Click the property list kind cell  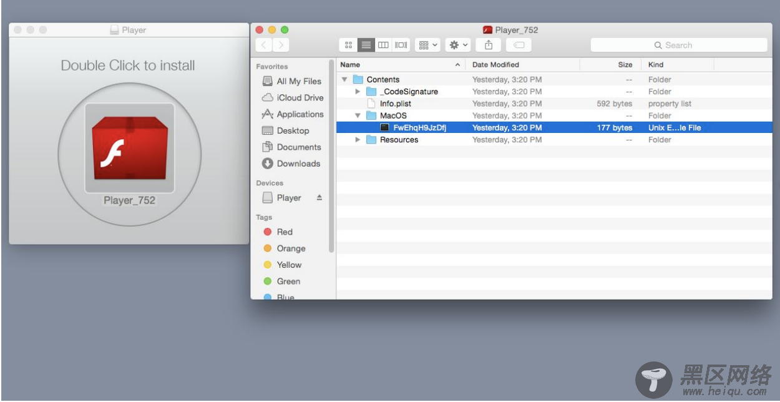point(670,104)
